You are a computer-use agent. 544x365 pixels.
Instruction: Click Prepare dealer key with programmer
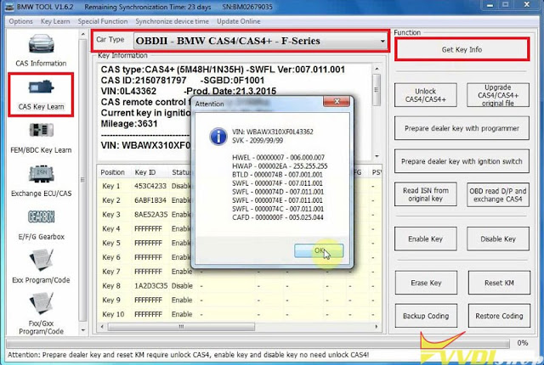click(x=462, y=128)
